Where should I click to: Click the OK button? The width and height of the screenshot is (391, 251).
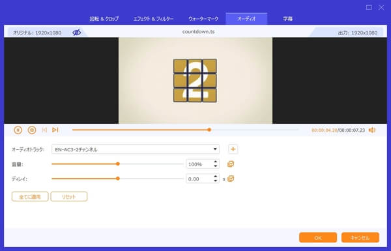318,237
